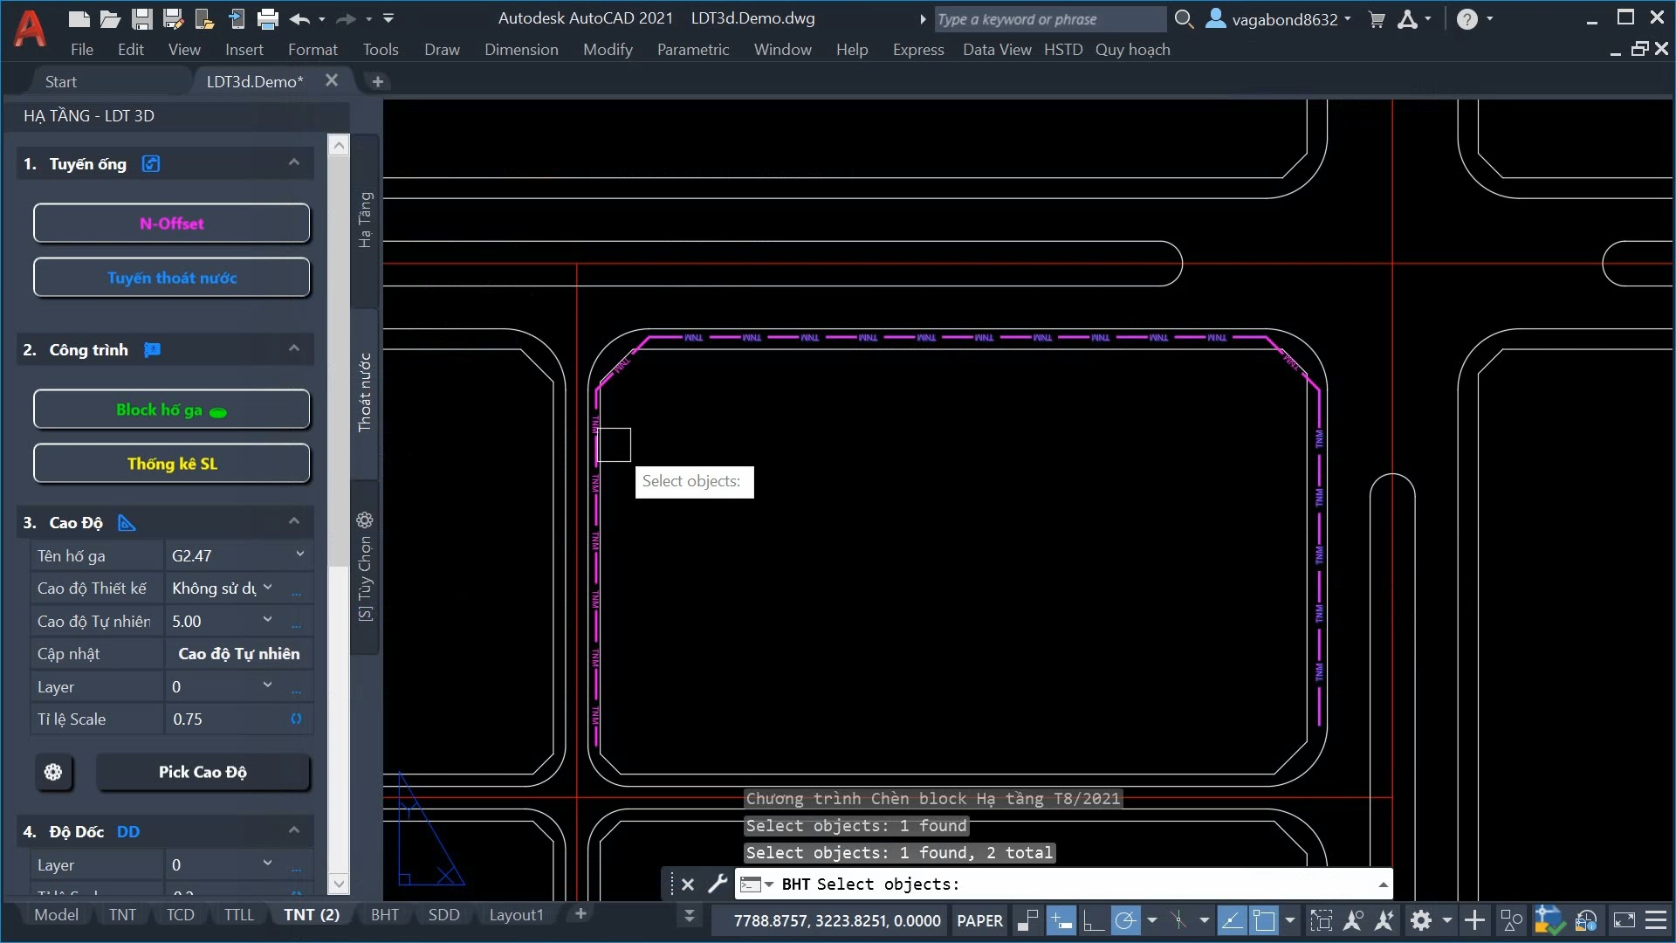Click the New drawing icon

pyautogui.click(x=79, y=18)
